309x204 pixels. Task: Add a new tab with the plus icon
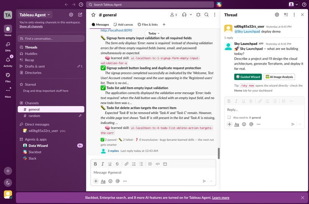(x=164, y=24)
